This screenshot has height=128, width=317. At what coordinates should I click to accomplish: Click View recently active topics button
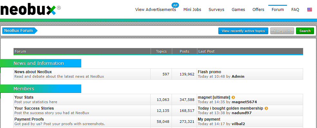243,31
